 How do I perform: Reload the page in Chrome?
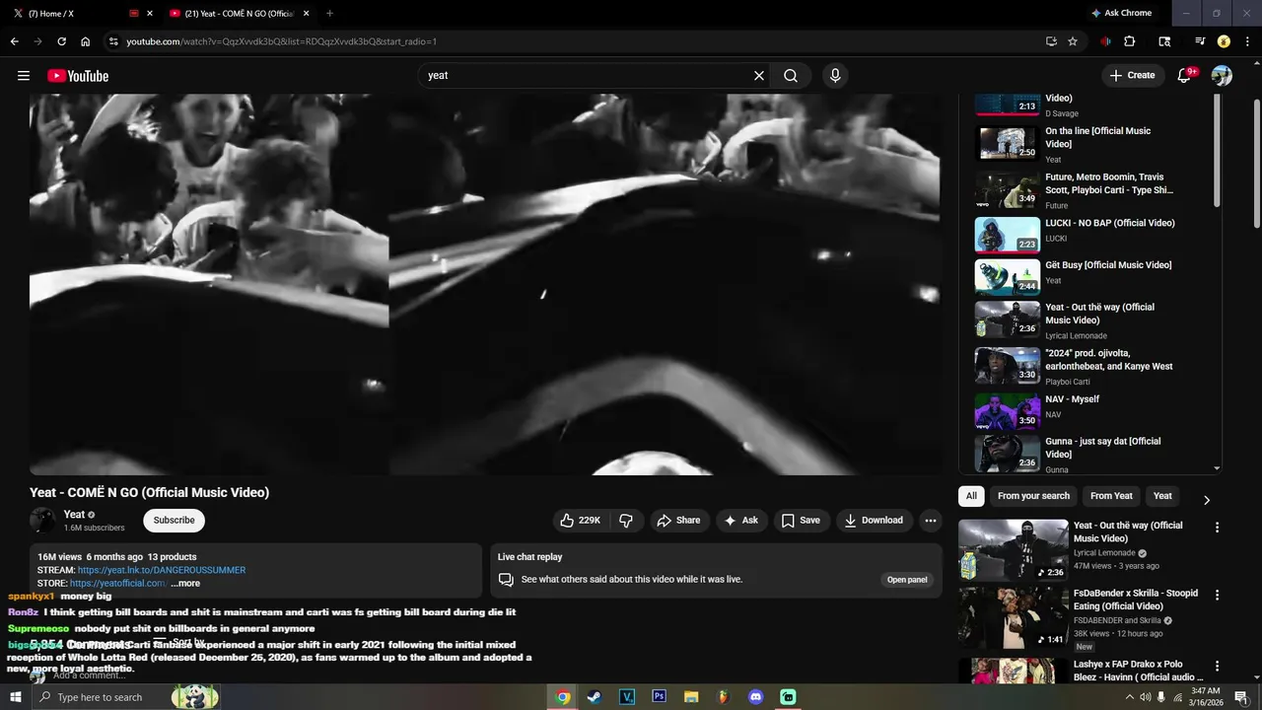(x=61, y=41)
